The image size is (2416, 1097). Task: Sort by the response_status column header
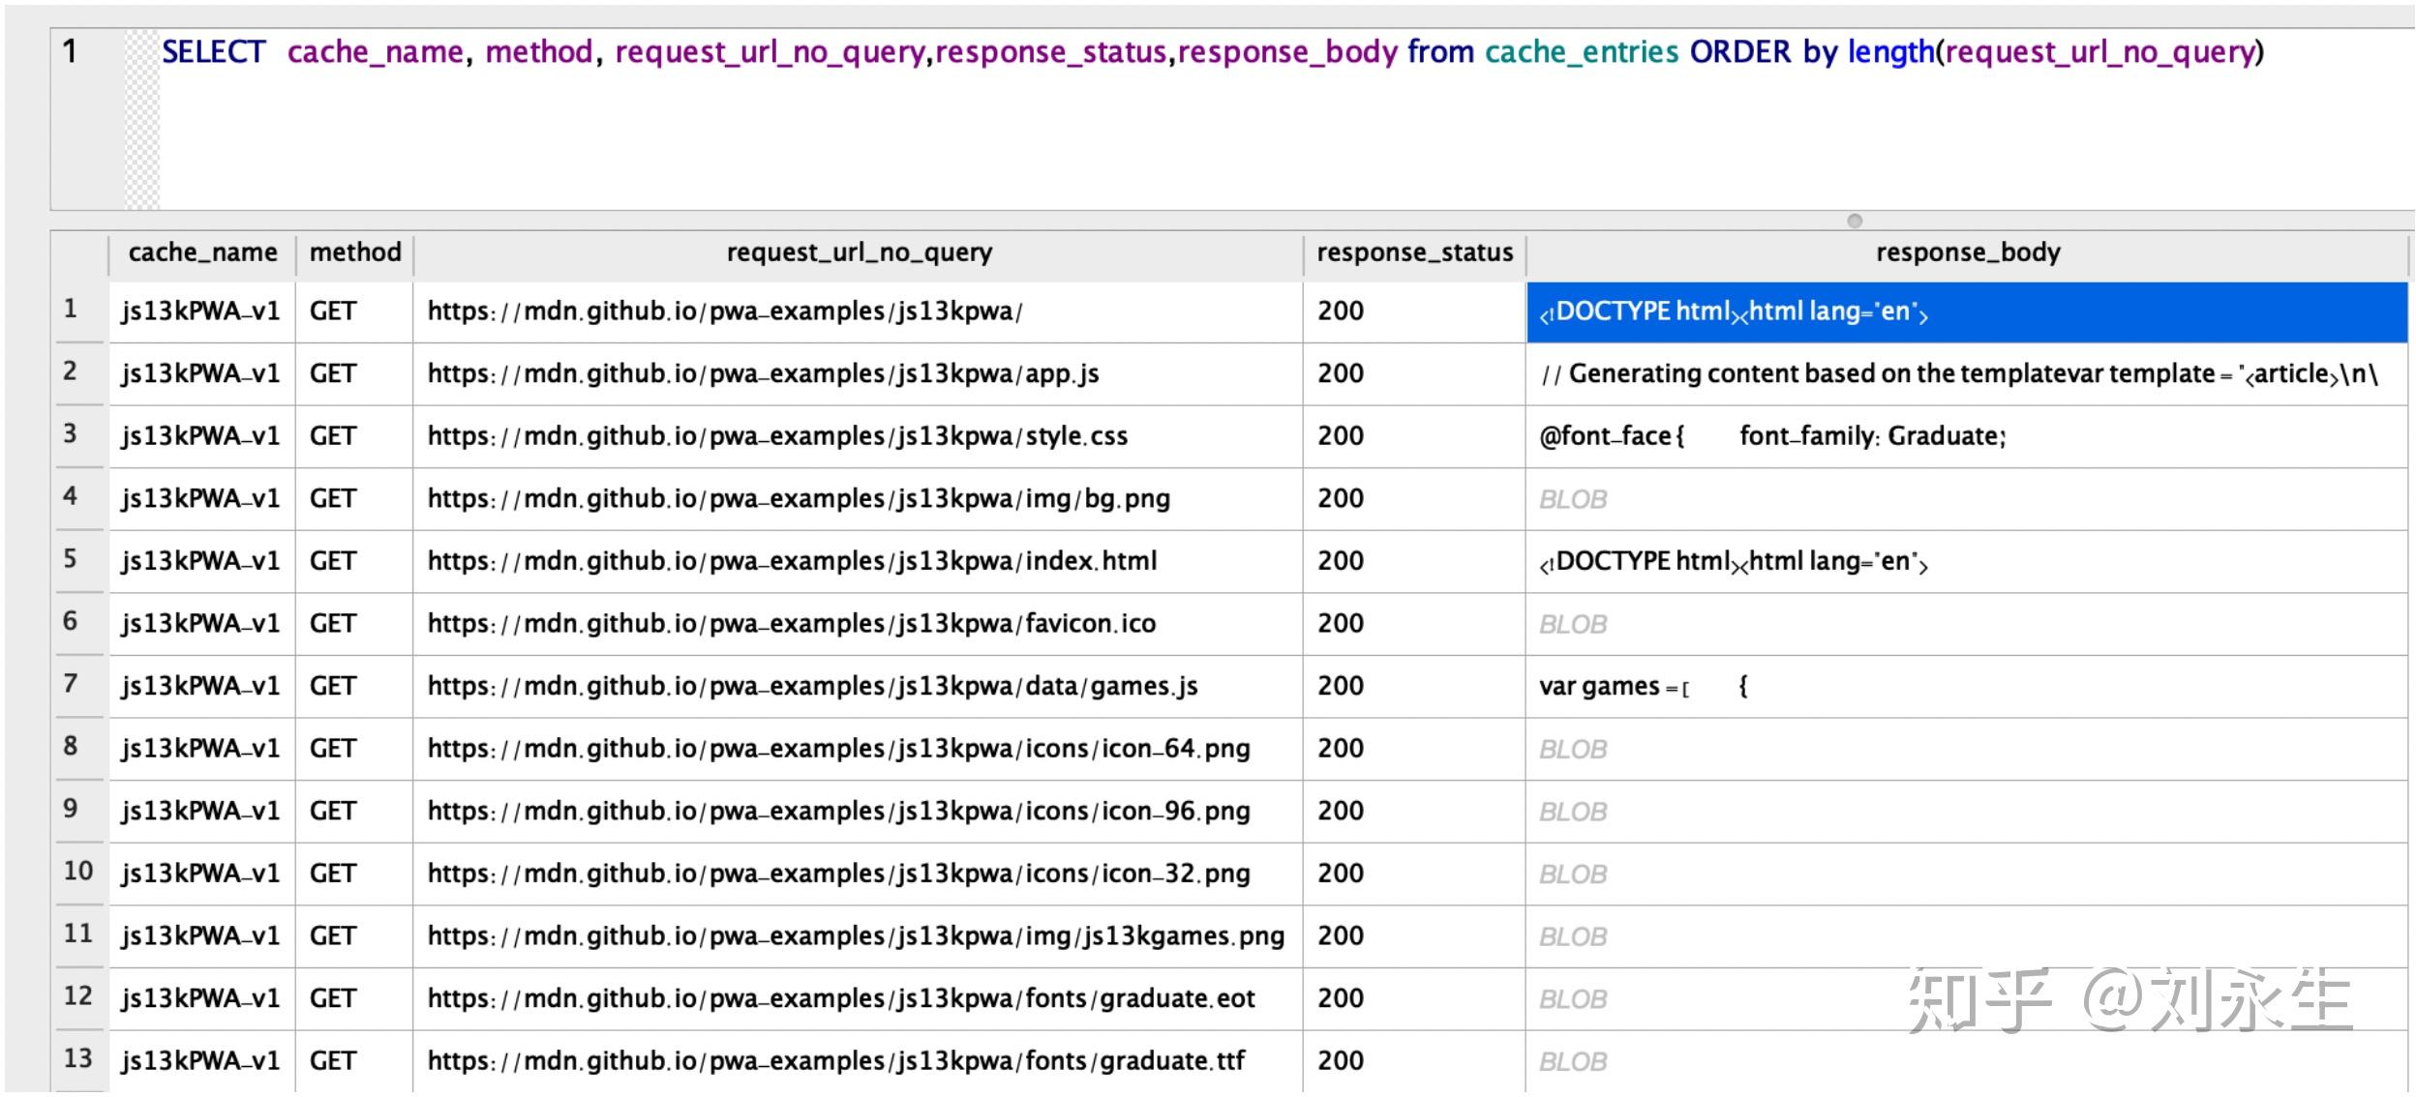coord(1414,252)
